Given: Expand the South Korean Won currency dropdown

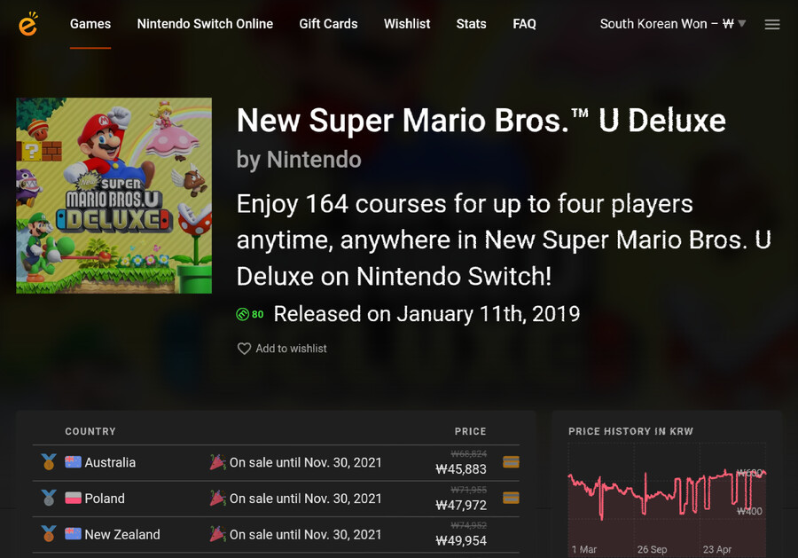Looking at the screenshot, I should click(673, 24).
